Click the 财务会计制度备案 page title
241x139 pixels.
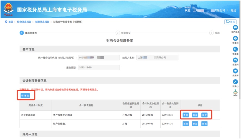coord(120,41)
